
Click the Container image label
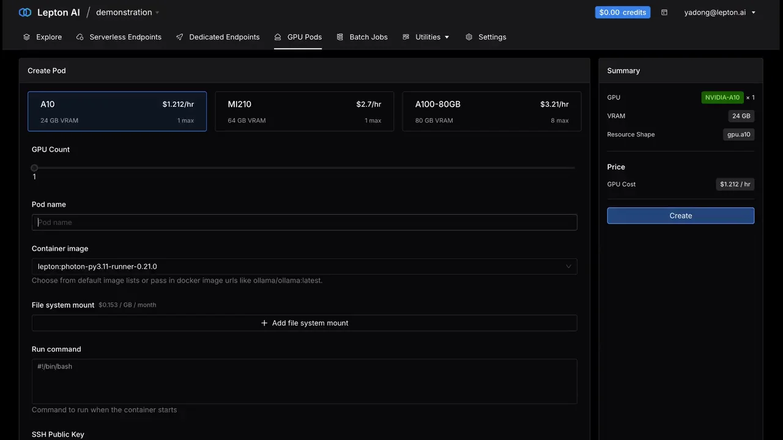[60, 249]
